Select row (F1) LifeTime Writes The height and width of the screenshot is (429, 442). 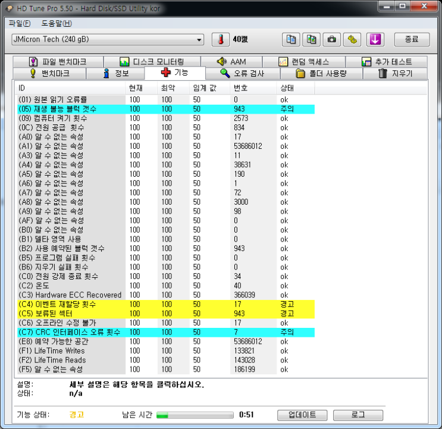point(166,351)
